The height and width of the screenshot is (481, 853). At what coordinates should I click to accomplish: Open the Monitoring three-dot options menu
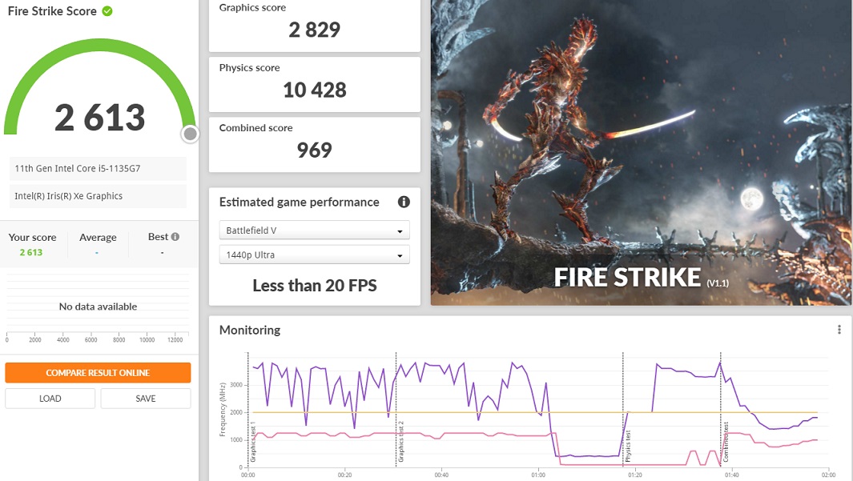(x=839, y=330)
